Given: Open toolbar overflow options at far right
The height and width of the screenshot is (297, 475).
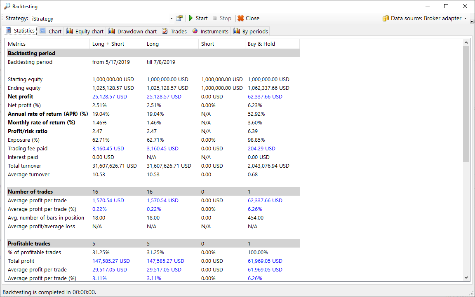Looking at the screenshot, I should coord(472,21).
